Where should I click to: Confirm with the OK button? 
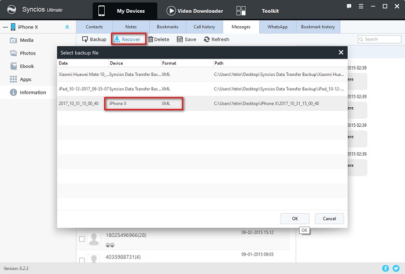[x=294, y=218]
